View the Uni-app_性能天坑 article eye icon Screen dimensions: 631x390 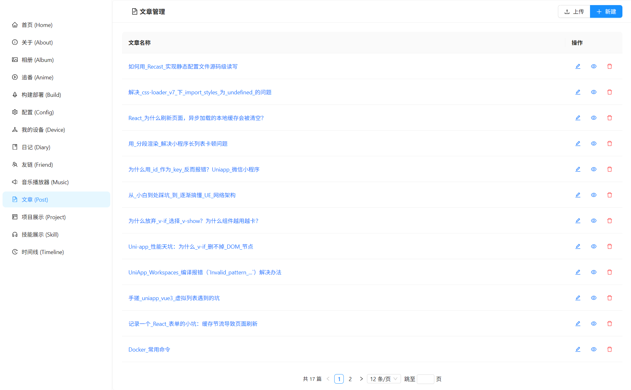(x=594, y=246)
